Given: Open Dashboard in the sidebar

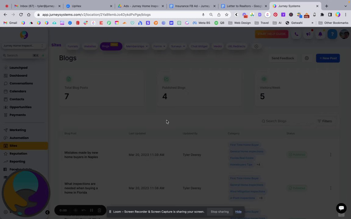Looking at the screenshot, I should pyautogui.click(x=18, y=75).
